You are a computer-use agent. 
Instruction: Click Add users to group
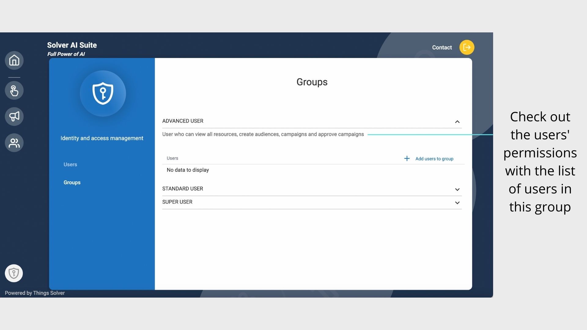(x=434, y=159)
